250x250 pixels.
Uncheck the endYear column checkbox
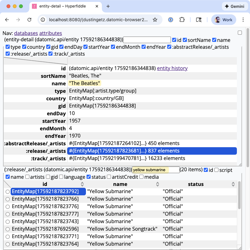click(x=143, y=47)
